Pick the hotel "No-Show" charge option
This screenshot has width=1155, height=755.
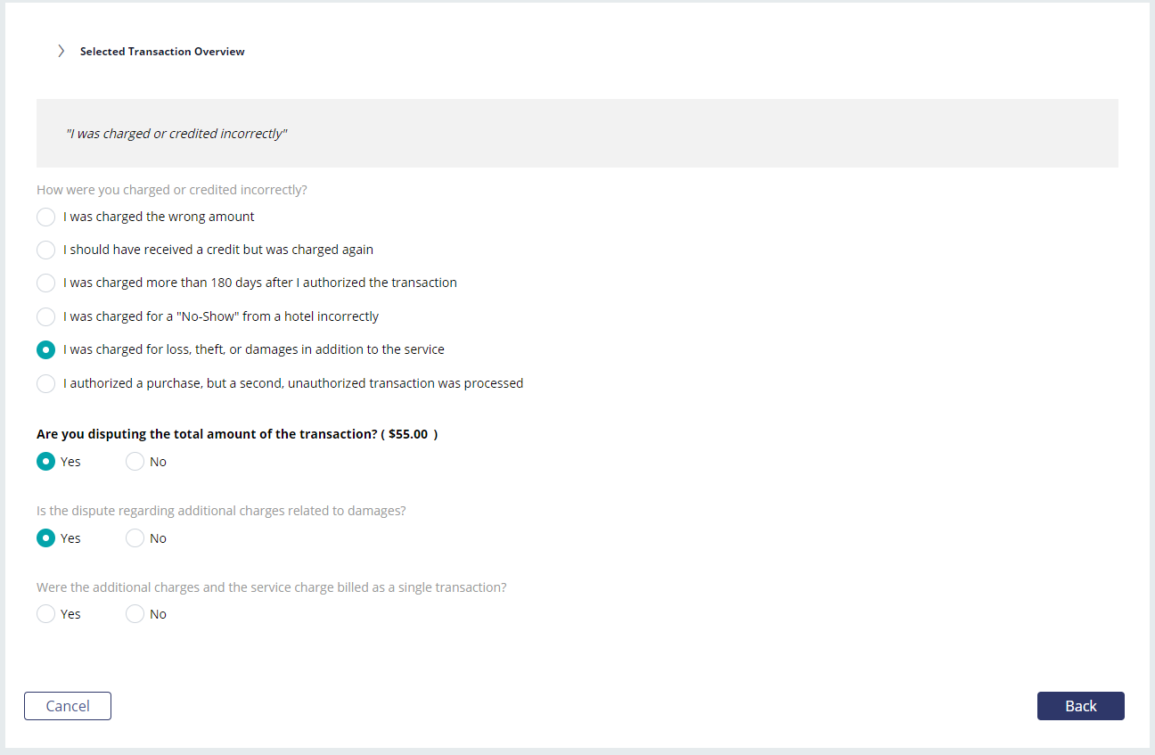pyautogui.click(x=45, y=316)
